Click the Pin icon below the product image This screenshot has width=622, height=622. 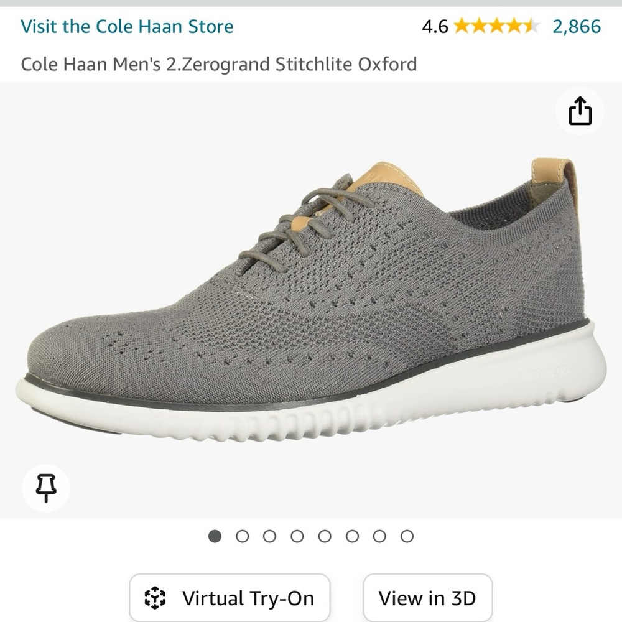click(x=45, y=488)
